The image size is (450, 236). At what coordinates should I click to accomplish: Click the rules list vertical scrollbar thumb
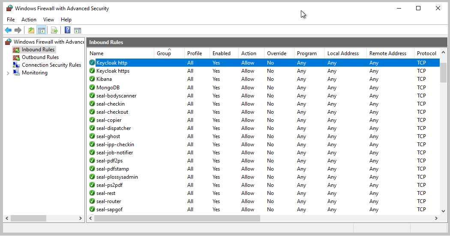click(x=443, y=72)
